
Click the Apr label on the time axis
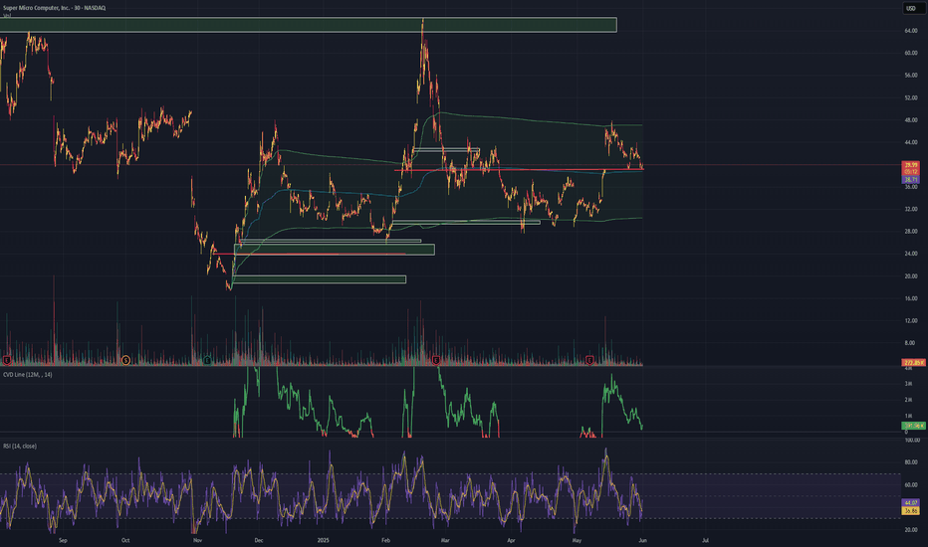[511, 540]
